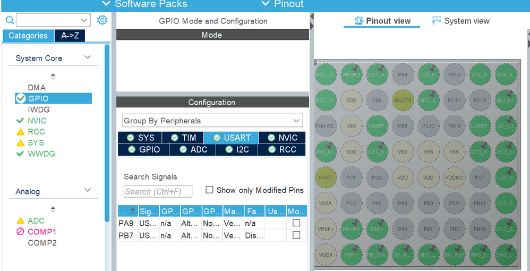Click the magnifier search icon in categories panel

10,20
